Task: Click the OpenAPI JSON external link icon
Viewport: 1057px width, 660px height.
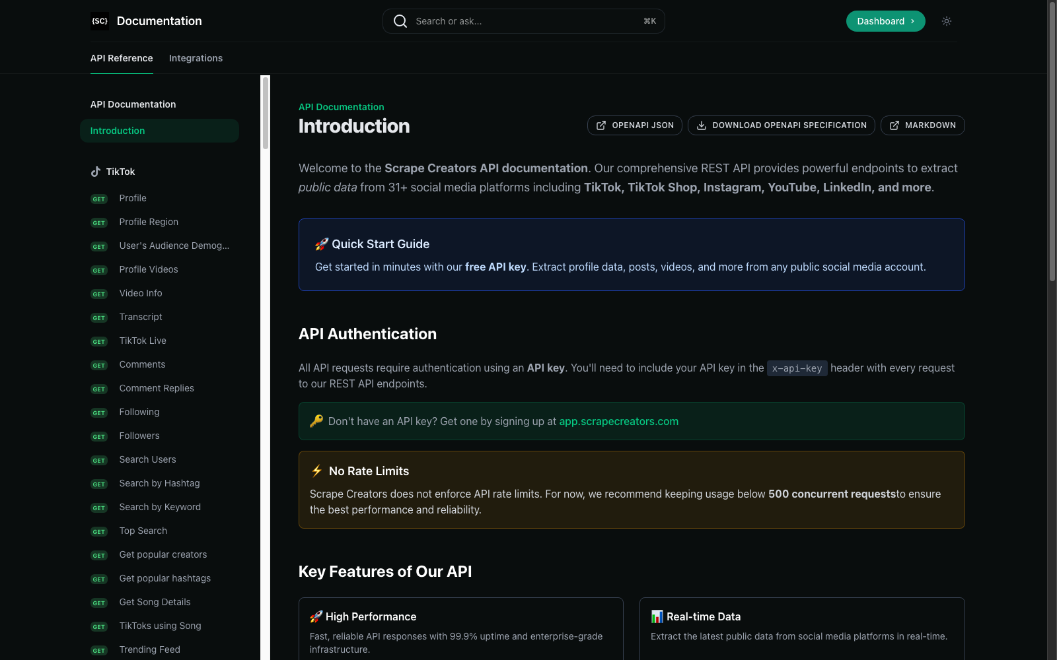Action: (601, 125)
